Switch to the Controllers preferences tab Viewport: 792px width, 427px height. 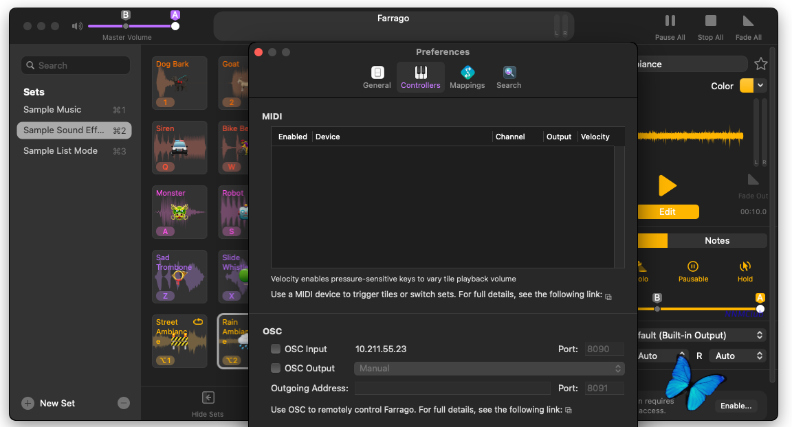[x=420, y=78]
